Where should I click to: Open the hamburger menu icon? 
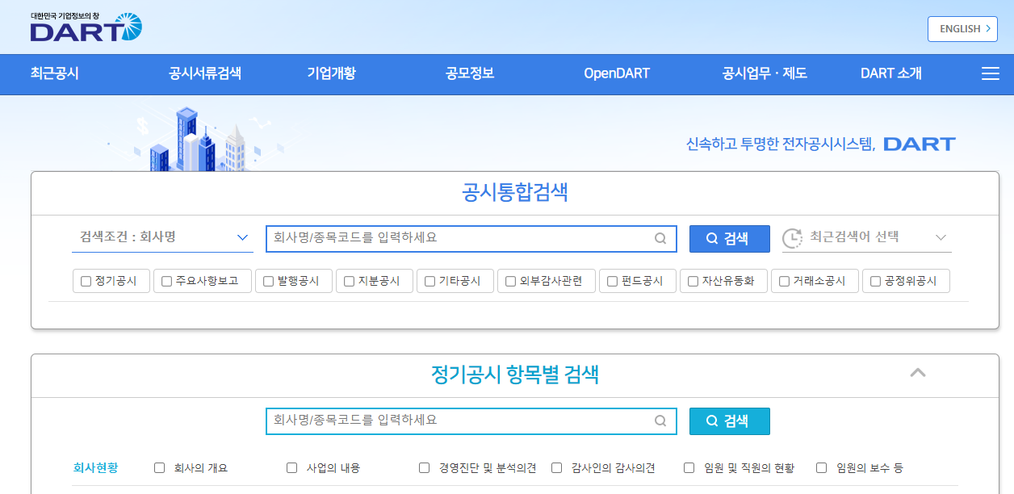(x=990, y=73)
